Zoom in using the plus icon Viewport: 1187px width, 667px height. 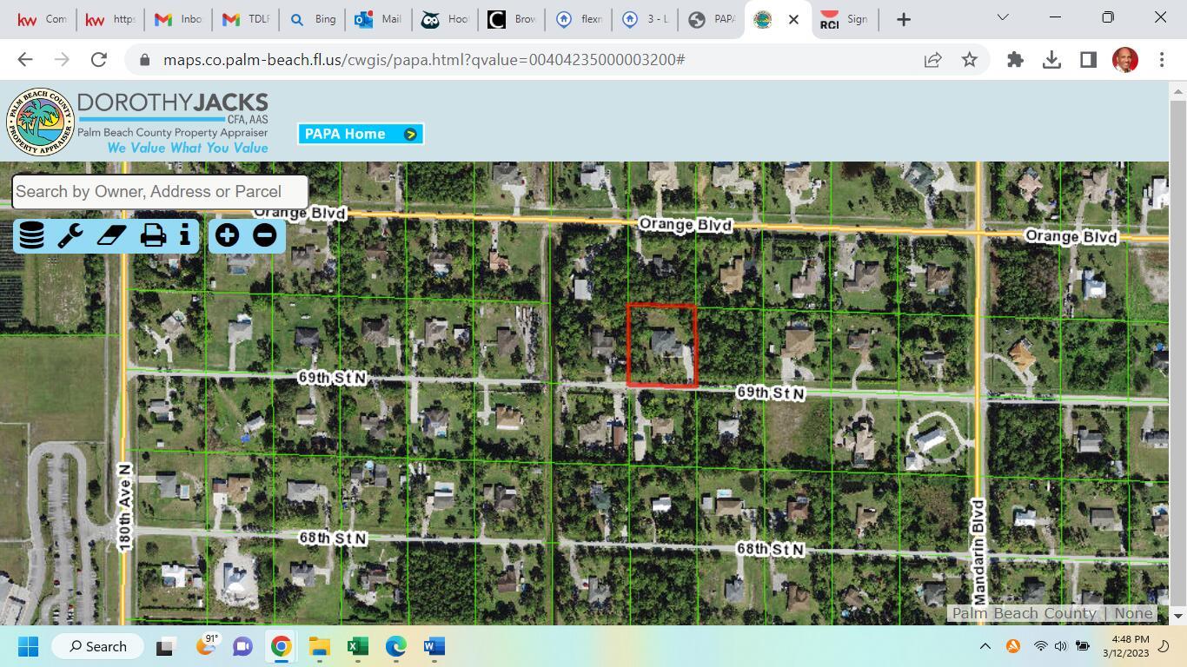(227, 235)
